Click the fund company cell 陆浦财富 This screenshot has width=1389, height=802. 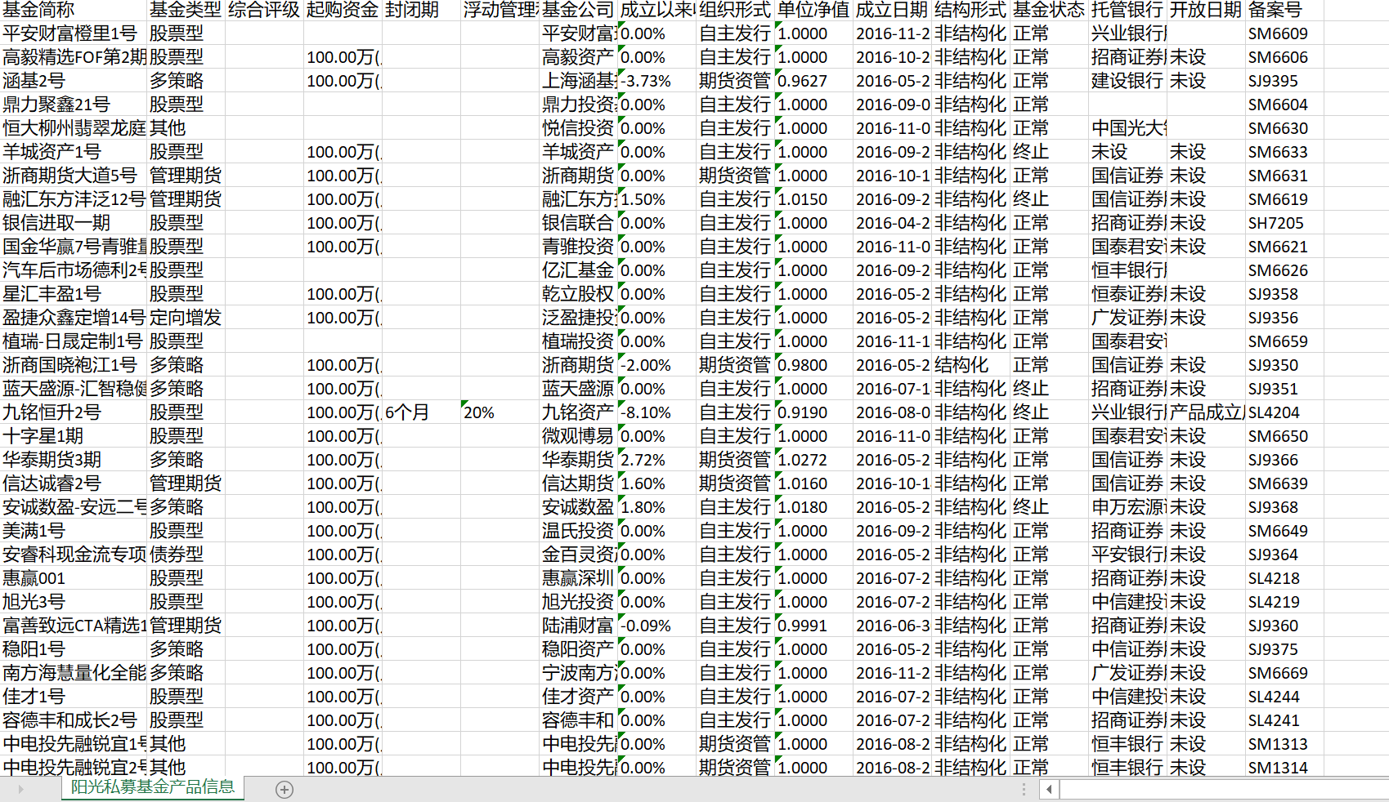point(578,626)
